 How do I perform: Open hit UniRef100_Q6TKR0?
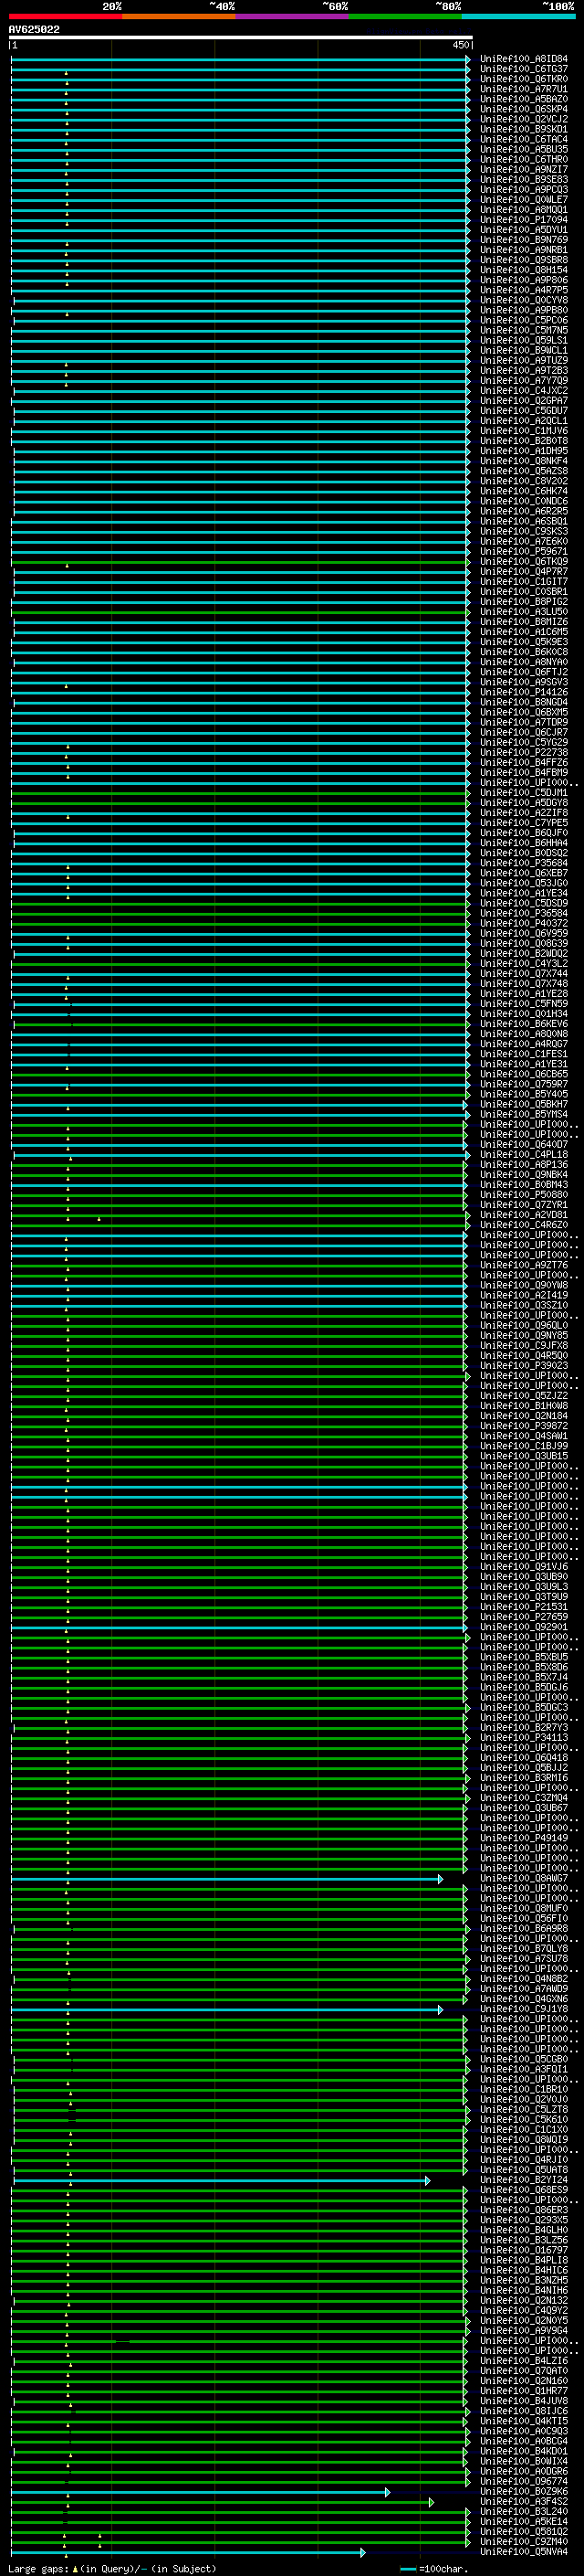(x=524, y=79)
